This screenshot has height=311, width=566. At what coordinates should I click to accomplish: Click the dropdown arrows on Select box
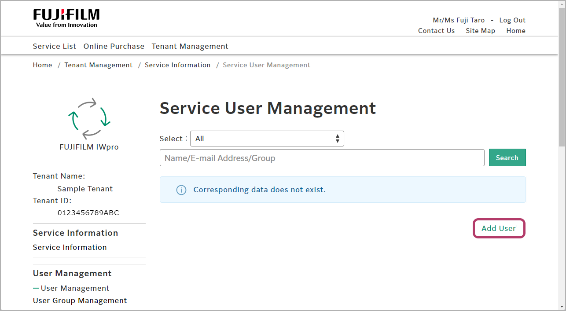(337, 139)
